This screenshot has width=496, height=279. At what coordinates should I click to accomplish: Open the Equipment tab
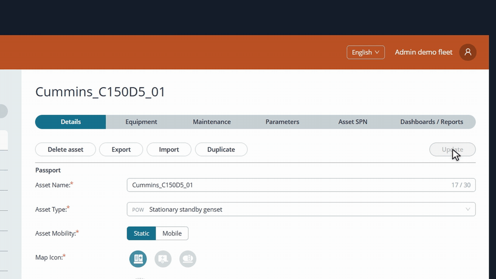(141, 122)
